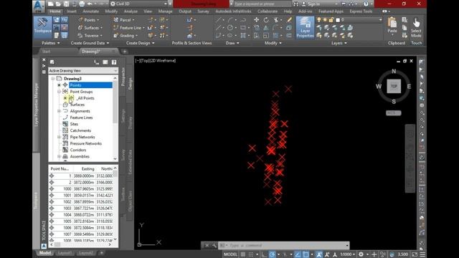Open the workspace switching gear icon in status bar
Screen dimensions: 459x258
[x=361, y=254]
